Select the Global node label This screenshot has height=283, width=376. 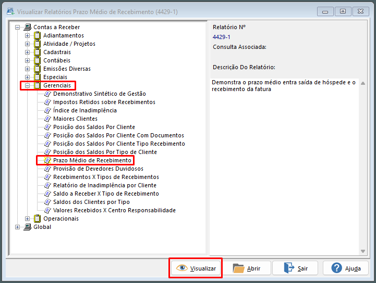click(42, 227)
